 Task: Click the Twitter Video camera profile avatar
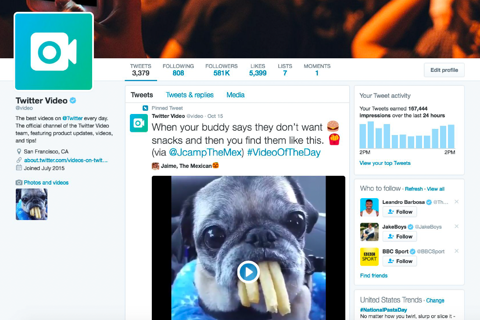[54, 52]
